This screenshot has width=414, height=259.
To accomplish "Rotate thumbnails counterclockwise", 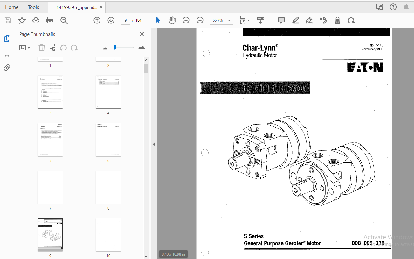I will point(63,48).
